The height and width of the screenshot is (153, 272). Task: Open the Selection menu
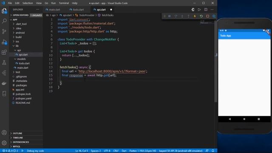(x=28, y=3)
